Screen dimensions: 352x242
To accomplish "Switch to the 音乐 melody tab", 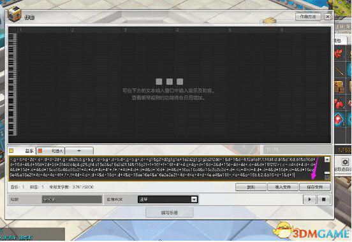I will point(22,151).
